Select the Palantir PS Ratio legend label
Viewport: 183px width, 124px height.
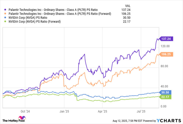tap(52, 10)
